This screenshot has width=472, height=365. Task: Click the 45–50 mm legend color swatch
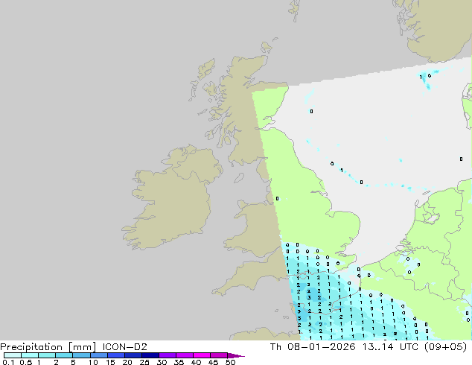click(x=219, y=355)
